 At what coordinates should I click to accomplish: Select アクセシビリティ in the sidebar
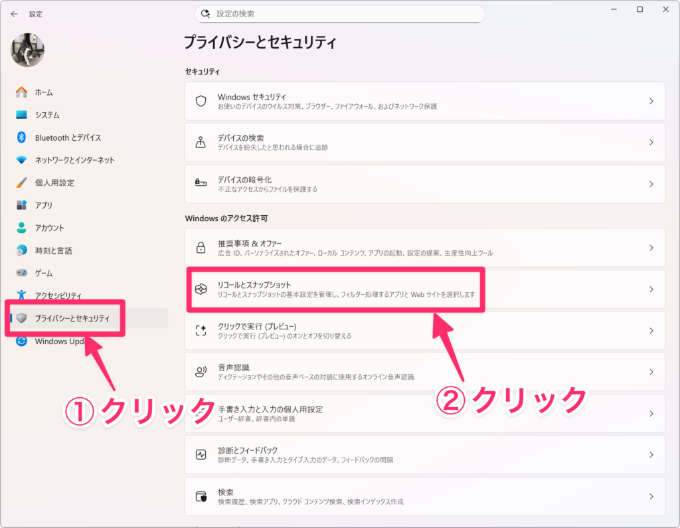click(89, 296)
